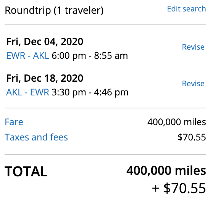The width and height of the screenshot is (213, 200).
Task: Select the Fri, Dec 18, 2020 date
Action: (45, 78)
